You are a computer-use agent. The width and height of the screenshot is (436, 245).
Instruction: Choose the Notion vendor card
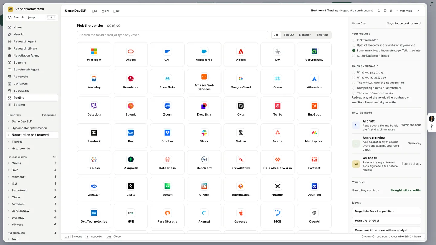coord(241,136)
